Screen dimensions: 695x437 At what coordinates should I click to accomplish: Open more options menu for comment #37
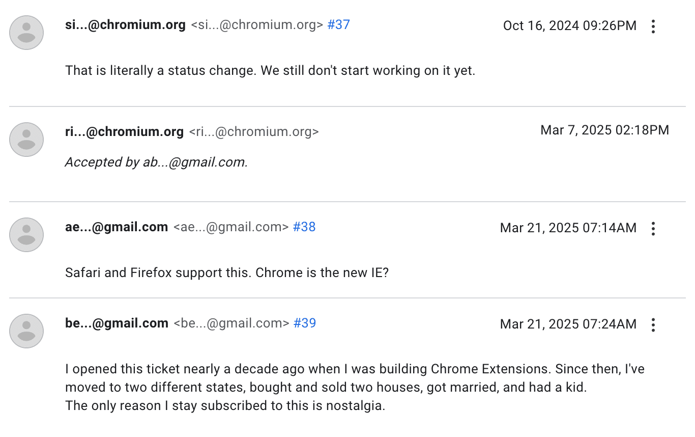coord(653,26)
